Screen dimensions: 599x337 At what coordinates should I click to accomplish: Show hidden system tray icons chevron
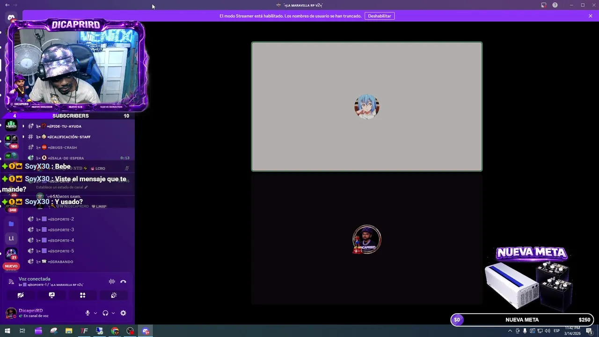pos(510,331)
